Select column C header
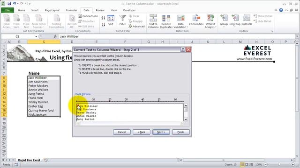 coord(44,42)
